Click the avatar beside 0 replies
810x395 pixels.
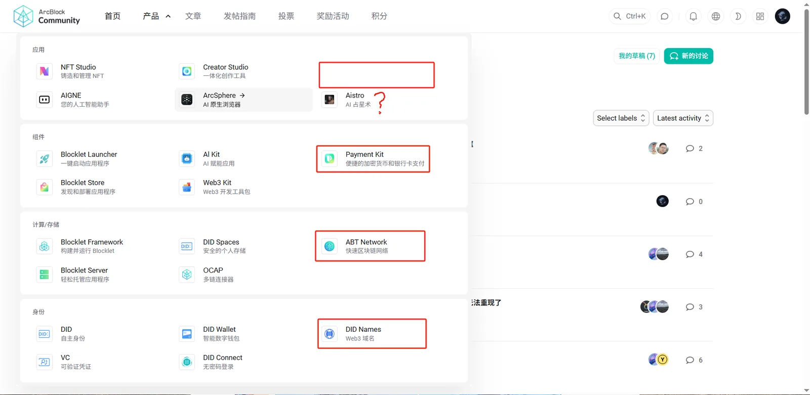pyautogui.click(x=663, y=201)
